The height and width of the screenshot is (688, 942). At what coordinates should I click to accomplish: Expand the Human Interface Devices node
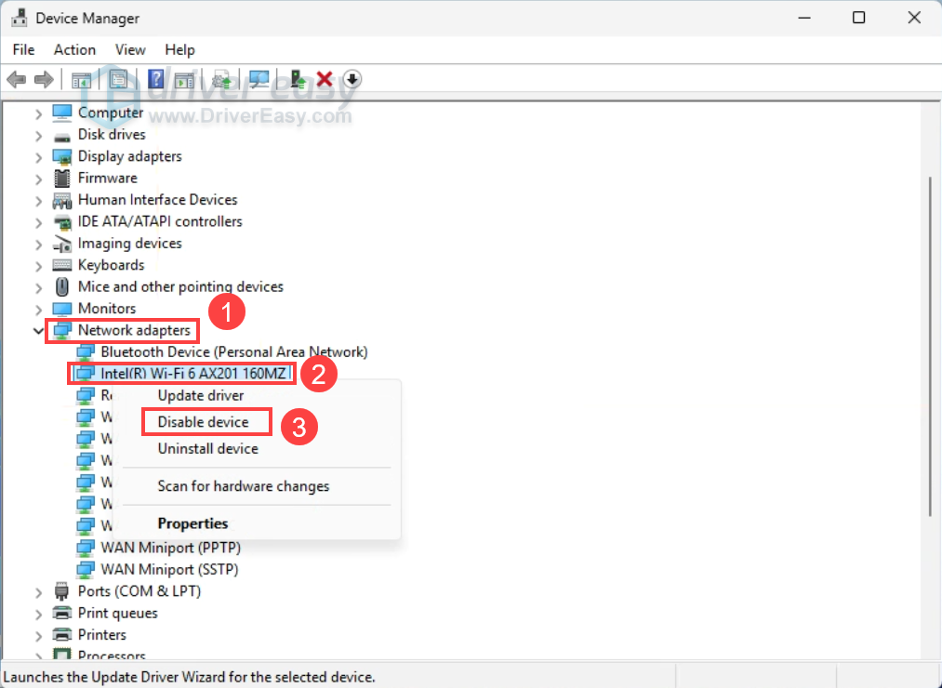38,201
